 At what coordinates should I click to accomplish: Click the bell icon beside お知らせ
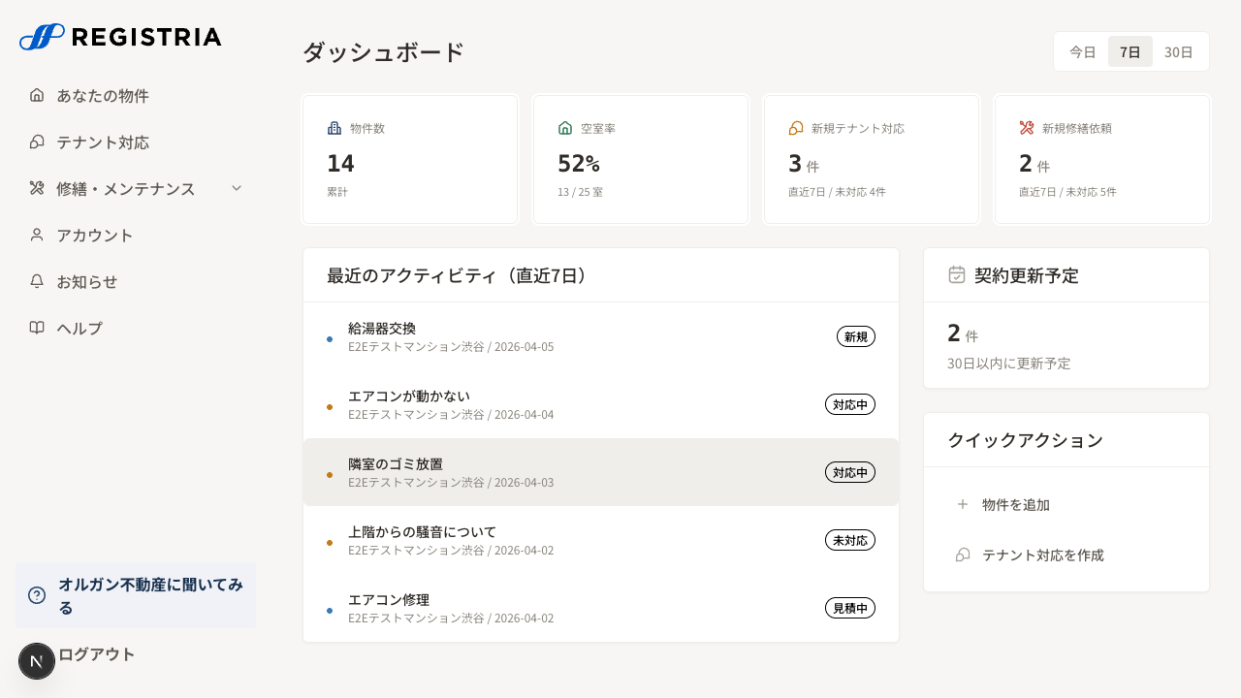pyautogui.click(x=37, y=281)
